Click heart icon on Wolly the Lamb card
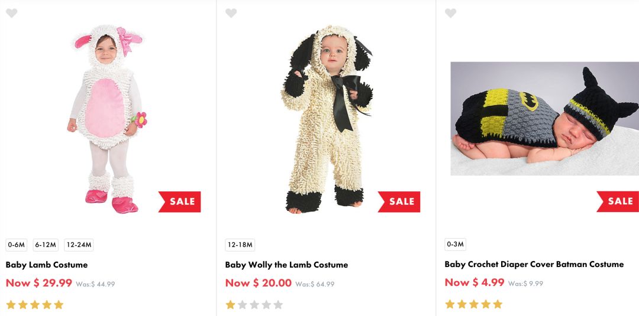This screenshot has height=316, width=639. tap(231, 13)
